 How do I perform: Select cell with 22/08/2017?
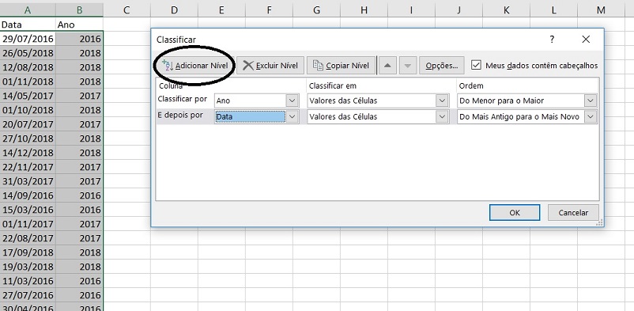pos(28,238)
